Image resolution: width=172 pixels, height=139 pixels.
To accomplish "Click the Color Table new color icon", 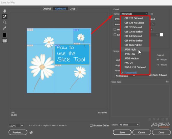I will tap(163, 119).
